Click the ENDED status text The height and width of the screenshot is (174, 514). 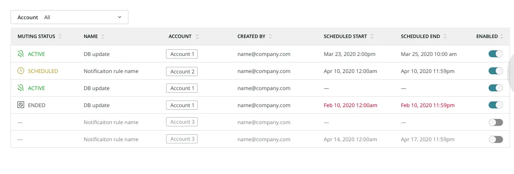[37, 105]
